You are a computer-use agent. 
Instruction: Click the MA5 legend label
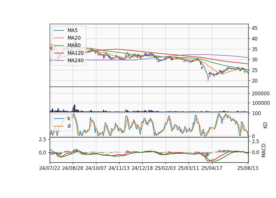[72, 30]
